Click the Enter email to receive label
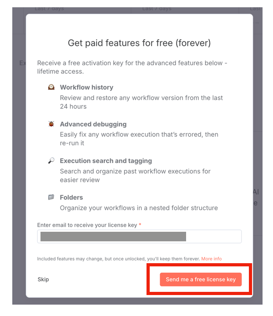This screenshot has height=316, width=273. pos(86,225)
